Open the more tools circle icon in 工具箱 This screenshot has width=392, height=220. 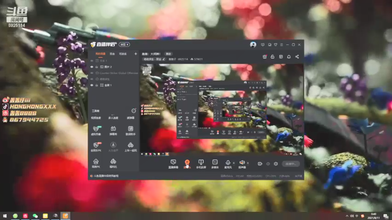coord(134,110)
